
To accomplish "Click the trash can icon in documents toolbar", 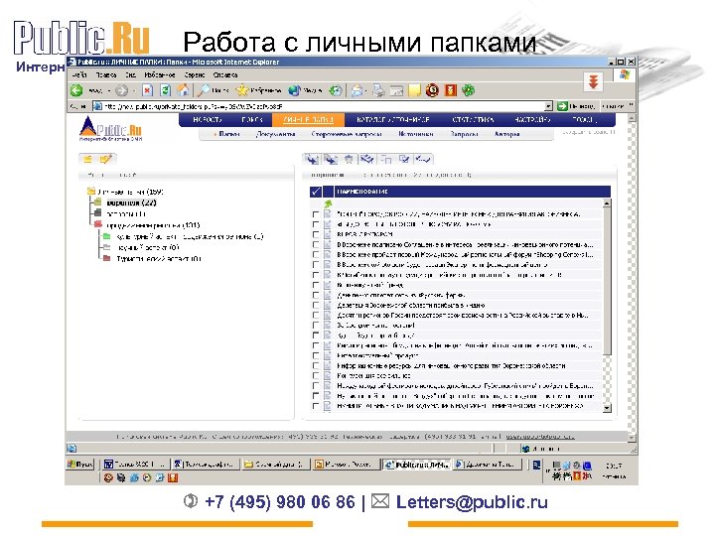I will (349, 159).
